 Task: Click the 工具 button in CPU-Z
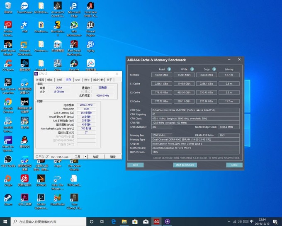(x=77, y=157)
